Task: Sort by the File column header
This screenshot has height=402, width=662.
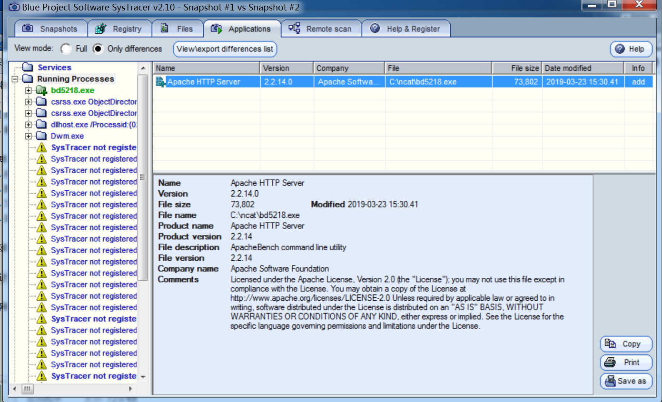Action: tap(438, 68)
